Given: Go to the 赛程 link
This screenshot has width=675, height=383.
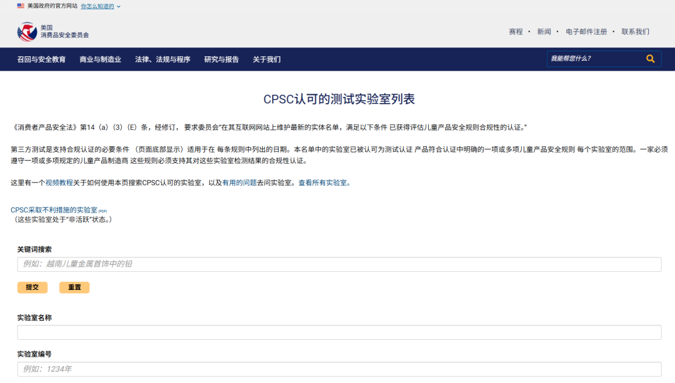Looking at the screenshot, I should tap(516, 31).
